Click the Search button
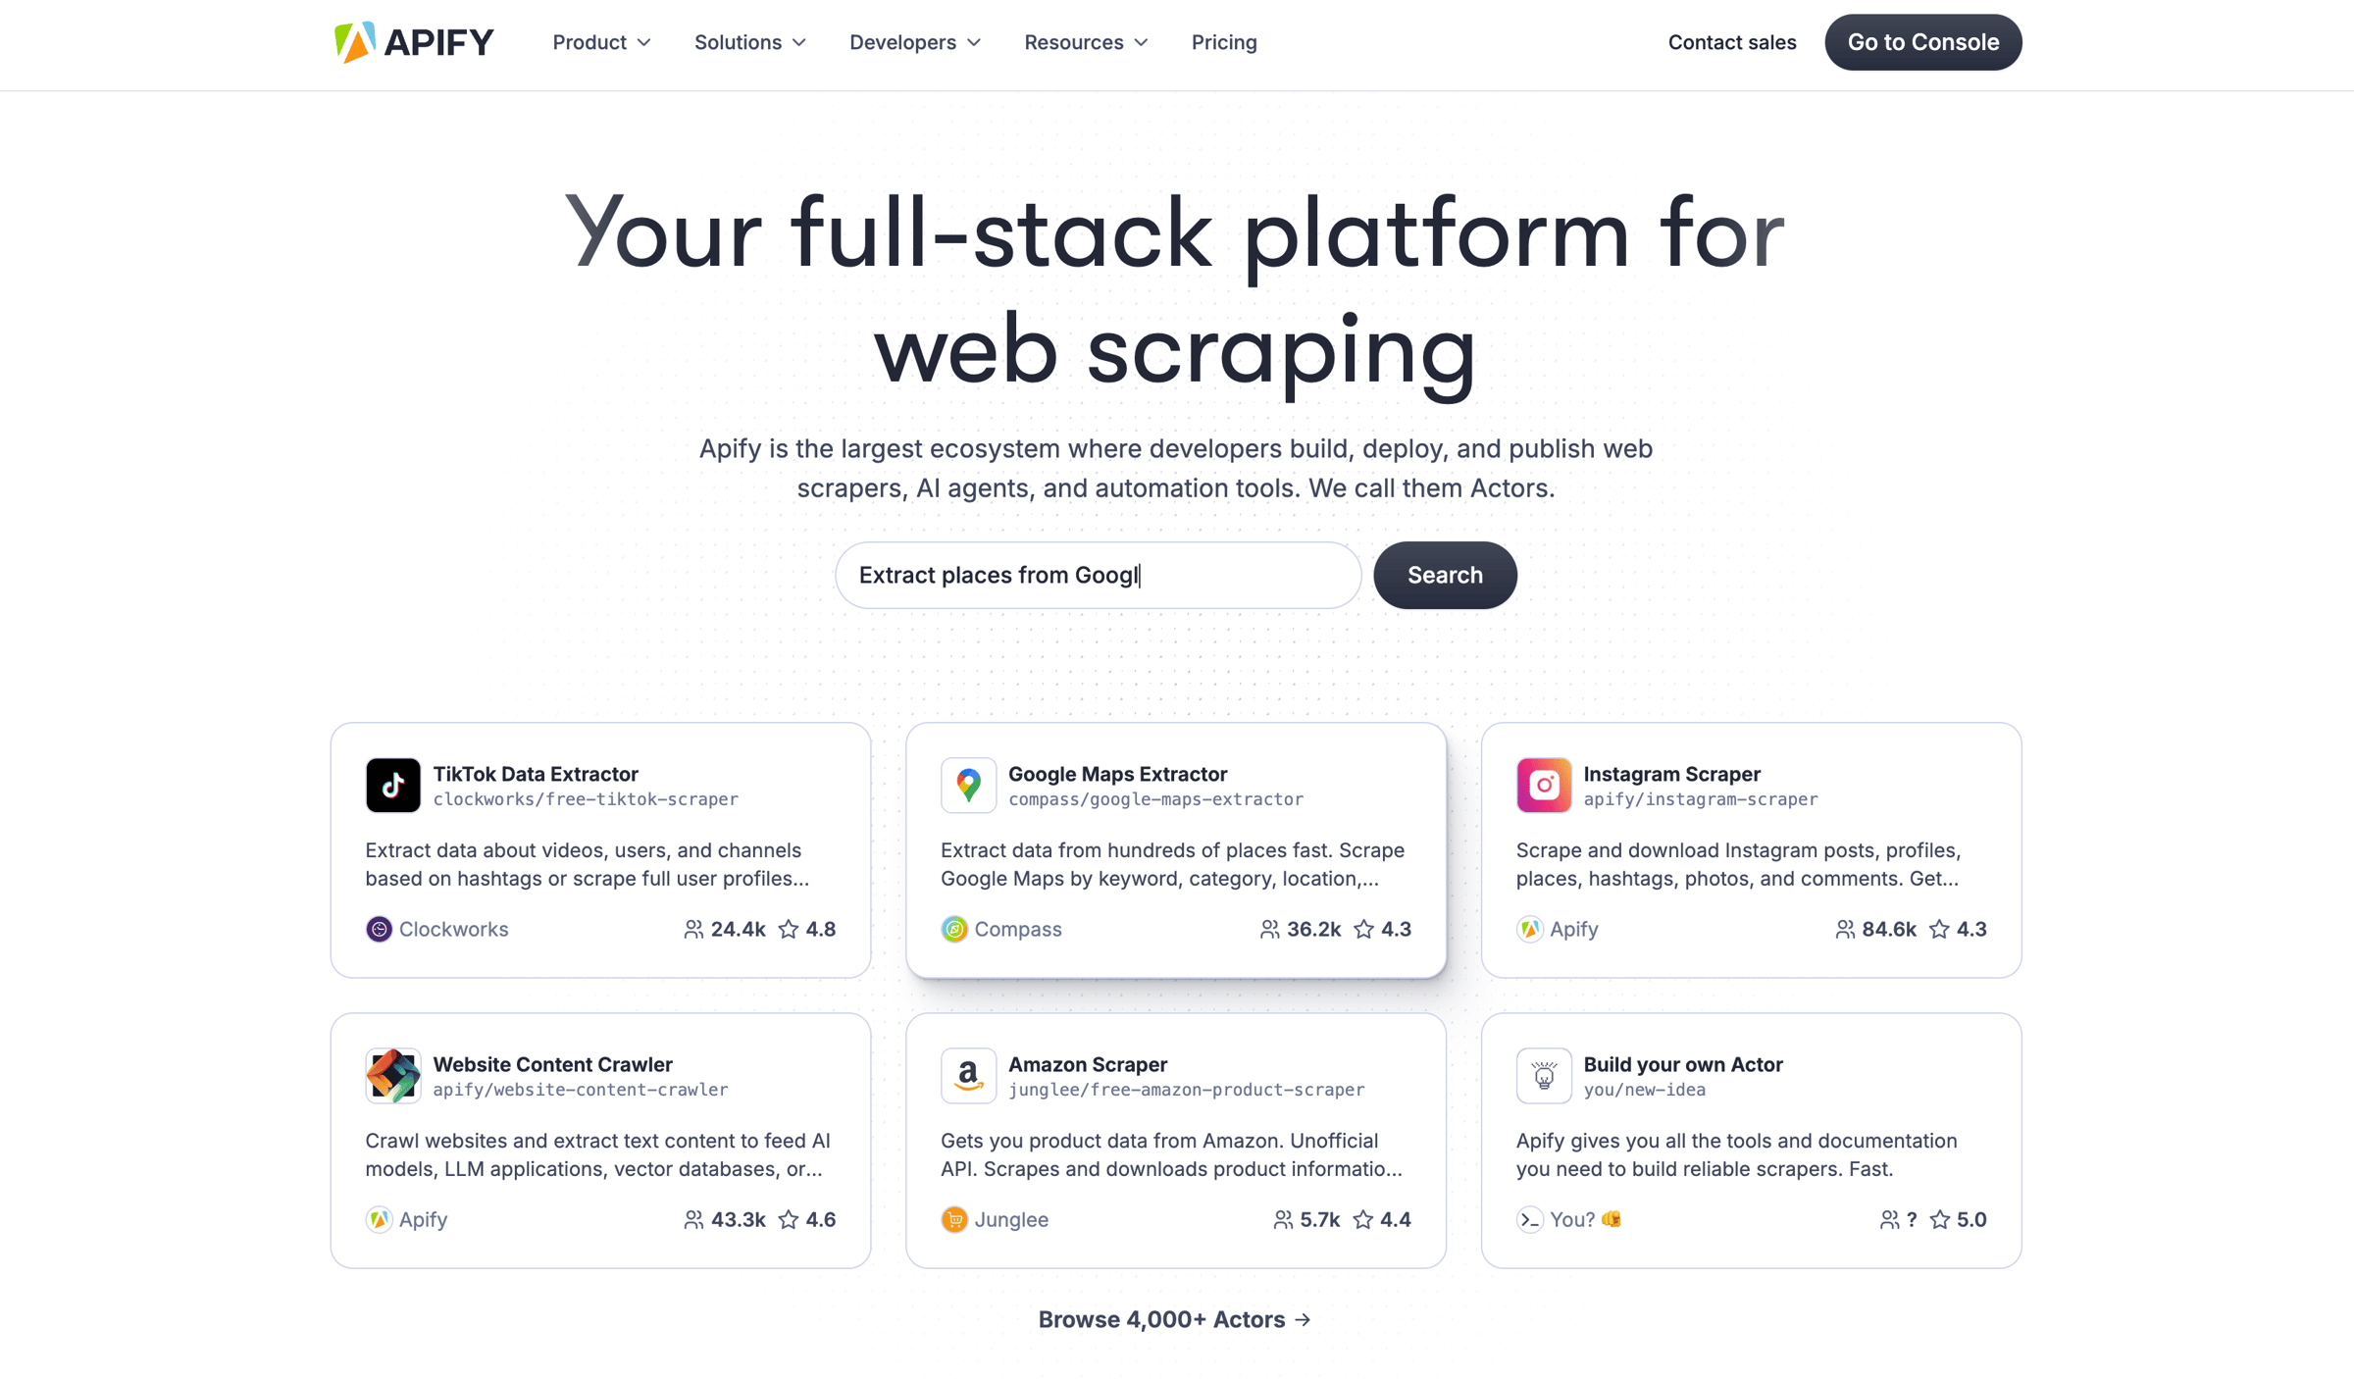This screenshot has width=2354, height=1379. (x=1445, y=575)
